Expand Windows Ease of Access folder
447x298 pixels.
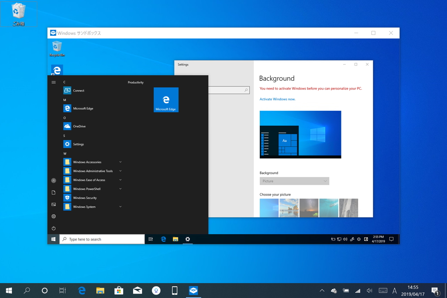93,180
